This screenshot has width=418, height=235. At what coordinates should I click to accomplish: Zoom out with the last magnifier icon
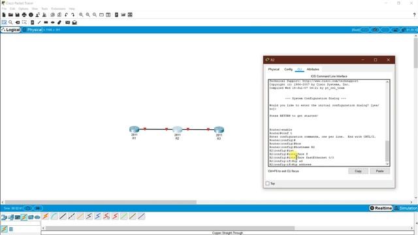click(x=95, y=15)
